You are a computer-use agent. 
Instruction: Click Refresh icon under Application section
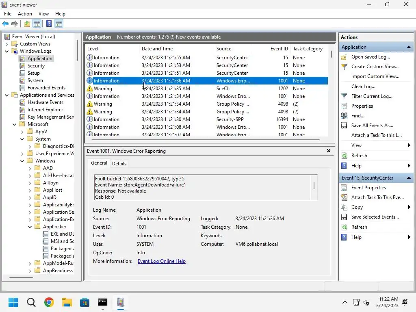coord(344,156)
